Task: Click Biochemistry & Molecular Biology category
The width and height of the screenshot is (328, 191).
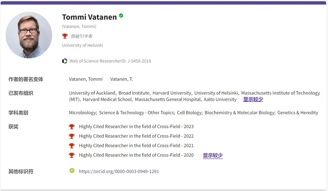Action: point(240,113)
